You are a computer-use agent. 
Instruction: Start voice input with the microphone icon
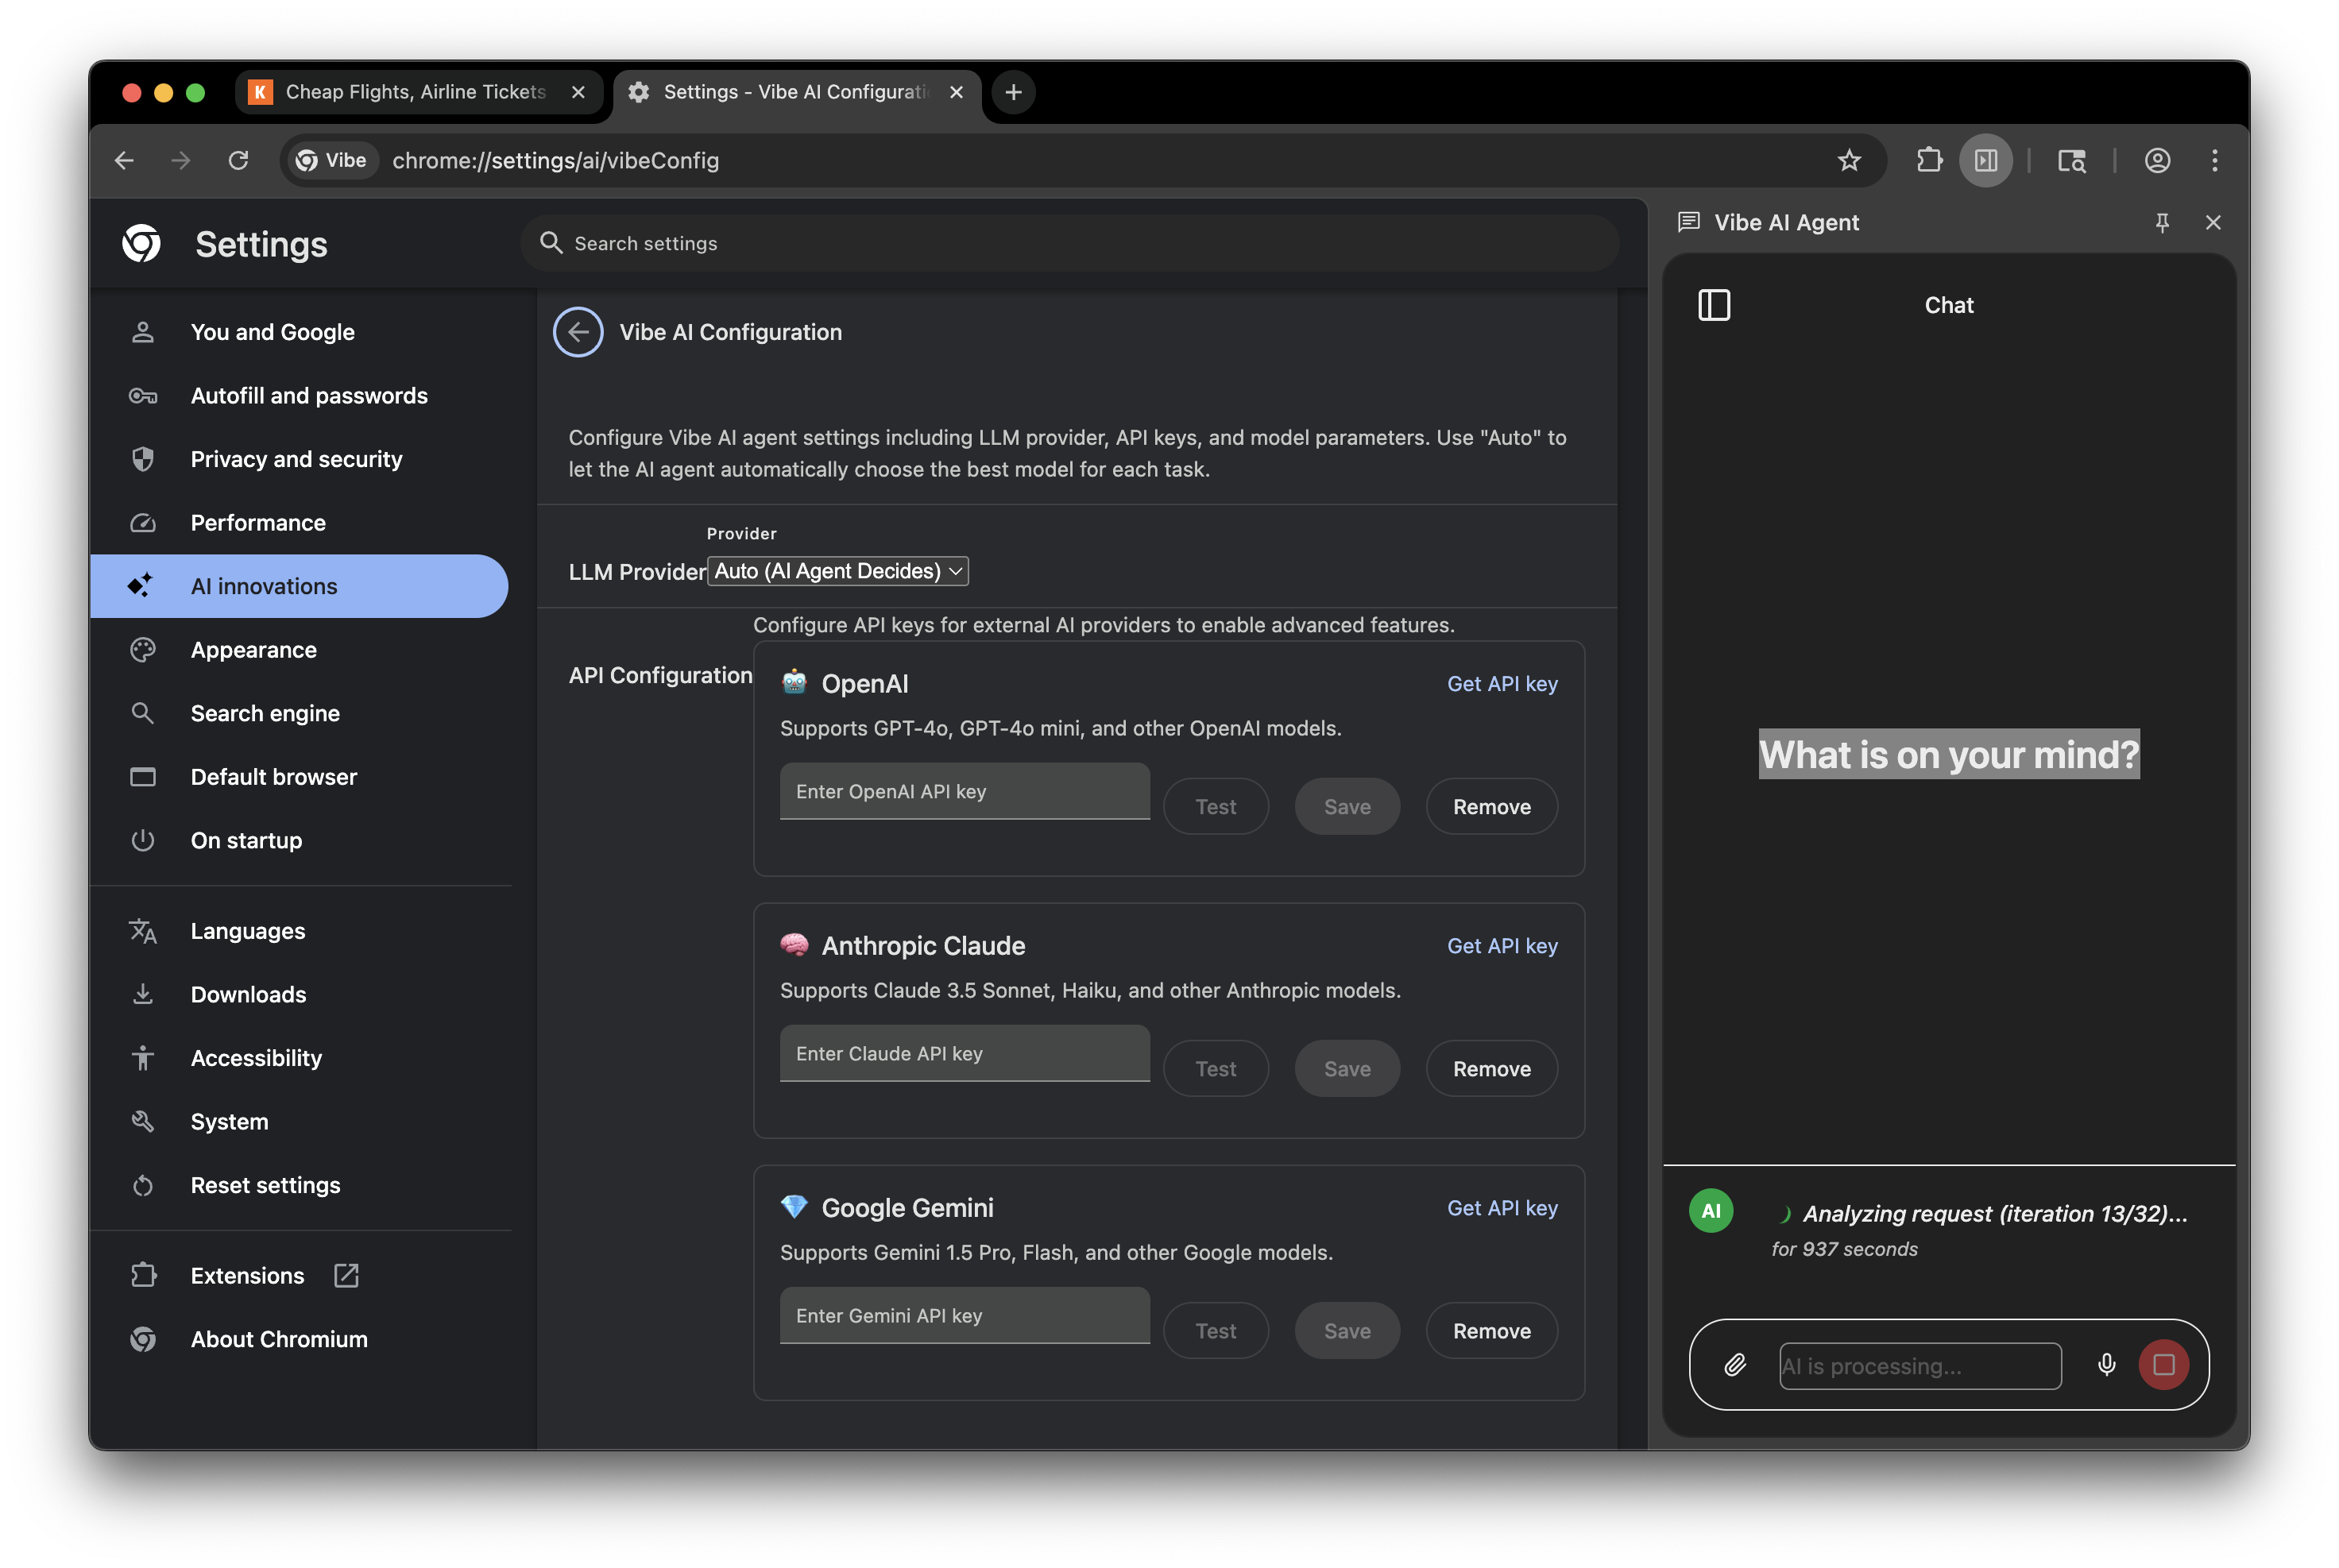pos(2106,1365)
